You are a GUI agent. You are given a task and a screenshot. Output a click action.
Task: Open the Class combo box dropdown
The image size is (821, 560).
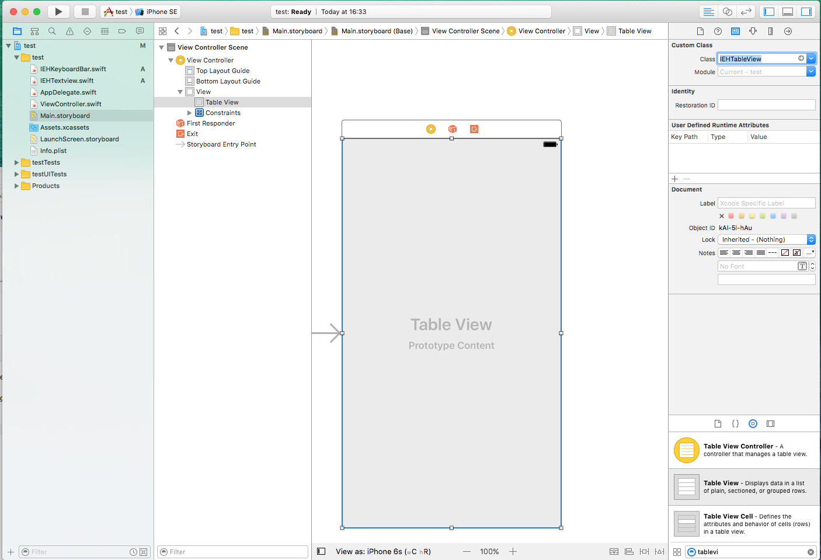pyautogui.click(x=811, y=58)
